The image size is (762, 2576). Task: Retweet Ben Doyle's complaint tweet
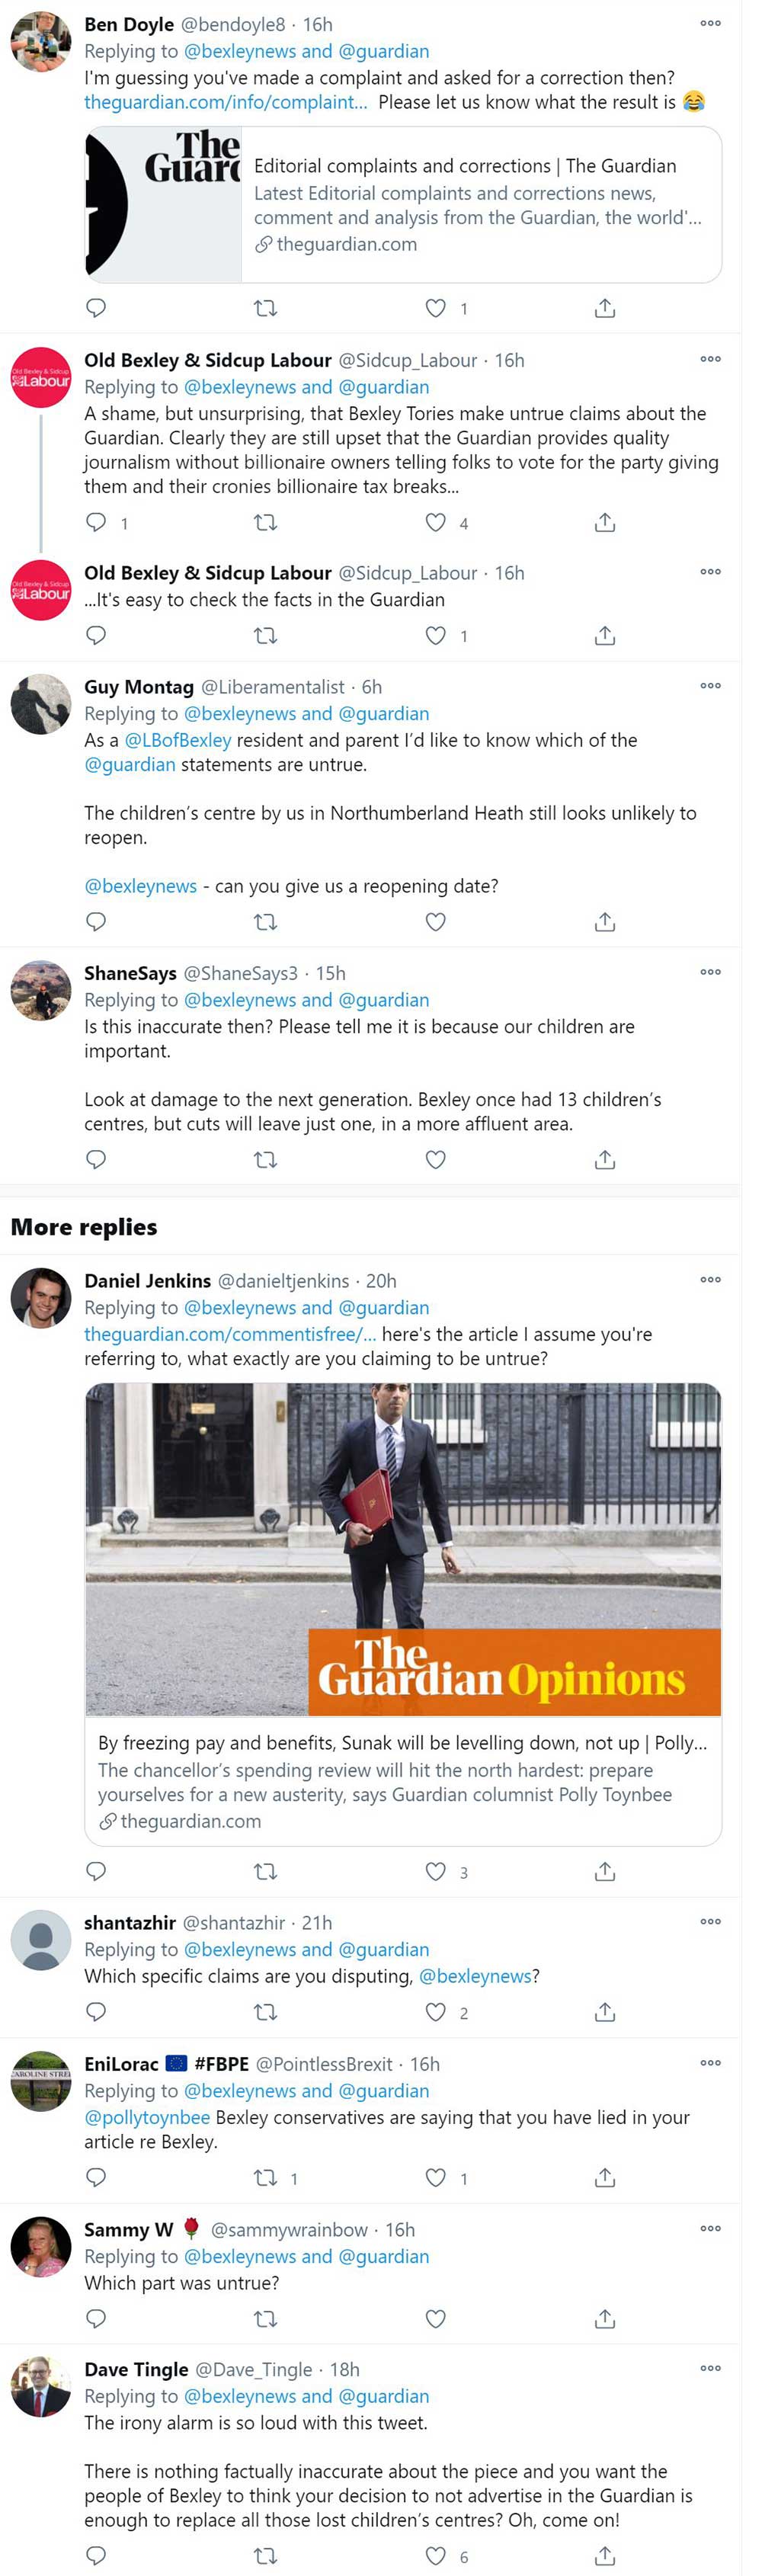265,308
